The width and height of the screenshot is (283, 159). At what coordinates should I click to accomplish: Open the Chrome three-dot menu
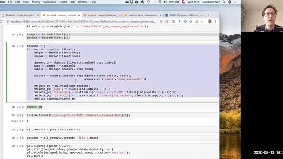pos(215,22)
